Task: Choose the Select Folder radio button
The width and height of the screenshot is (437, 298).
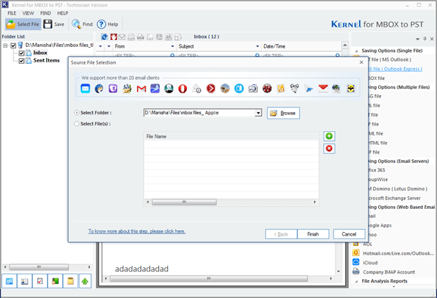Action: (x=76, y=113)
